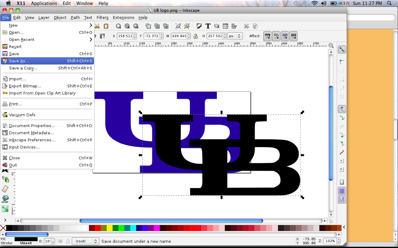The image size is (398, 248).
Task: Toggle the width/height ratio lock
Action: (x=196, y=36)
